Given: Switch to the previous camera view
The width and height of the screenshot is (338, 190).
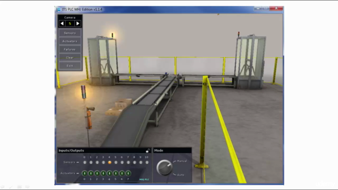Looking at the screenshot, I should (x=62, y=23).
